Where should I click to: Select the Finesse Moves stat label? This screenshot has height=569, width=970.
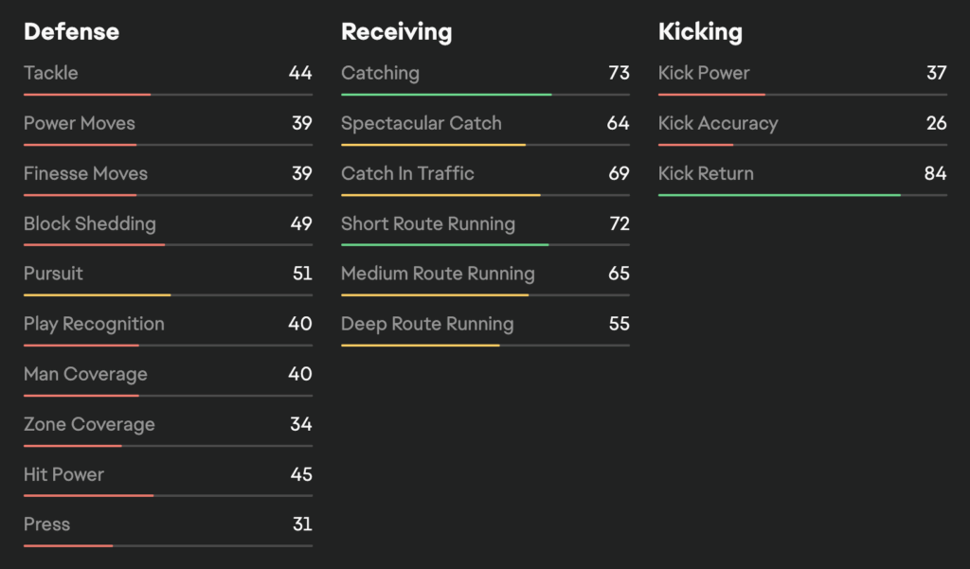[x=85, y=173]
